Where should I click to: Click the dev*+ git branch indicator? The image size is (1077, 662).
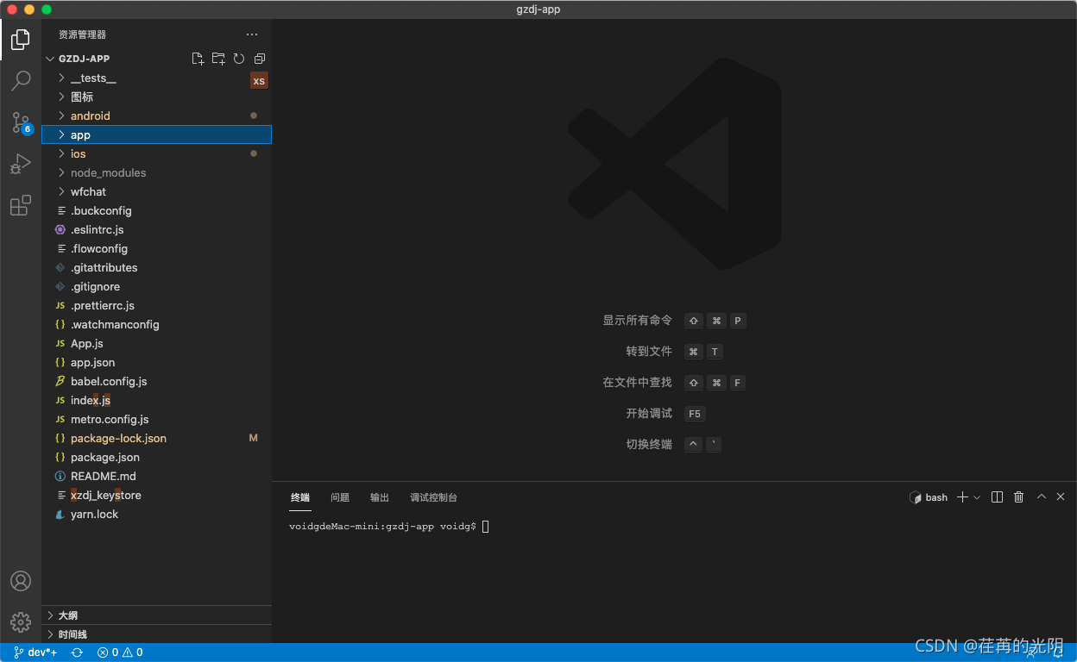coord(35,653)
